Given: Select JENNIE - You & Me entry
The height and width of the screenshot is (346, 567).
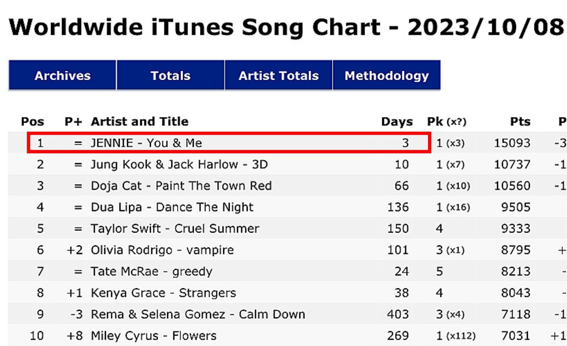Looking at the screenshot, I should coord(146,143).
